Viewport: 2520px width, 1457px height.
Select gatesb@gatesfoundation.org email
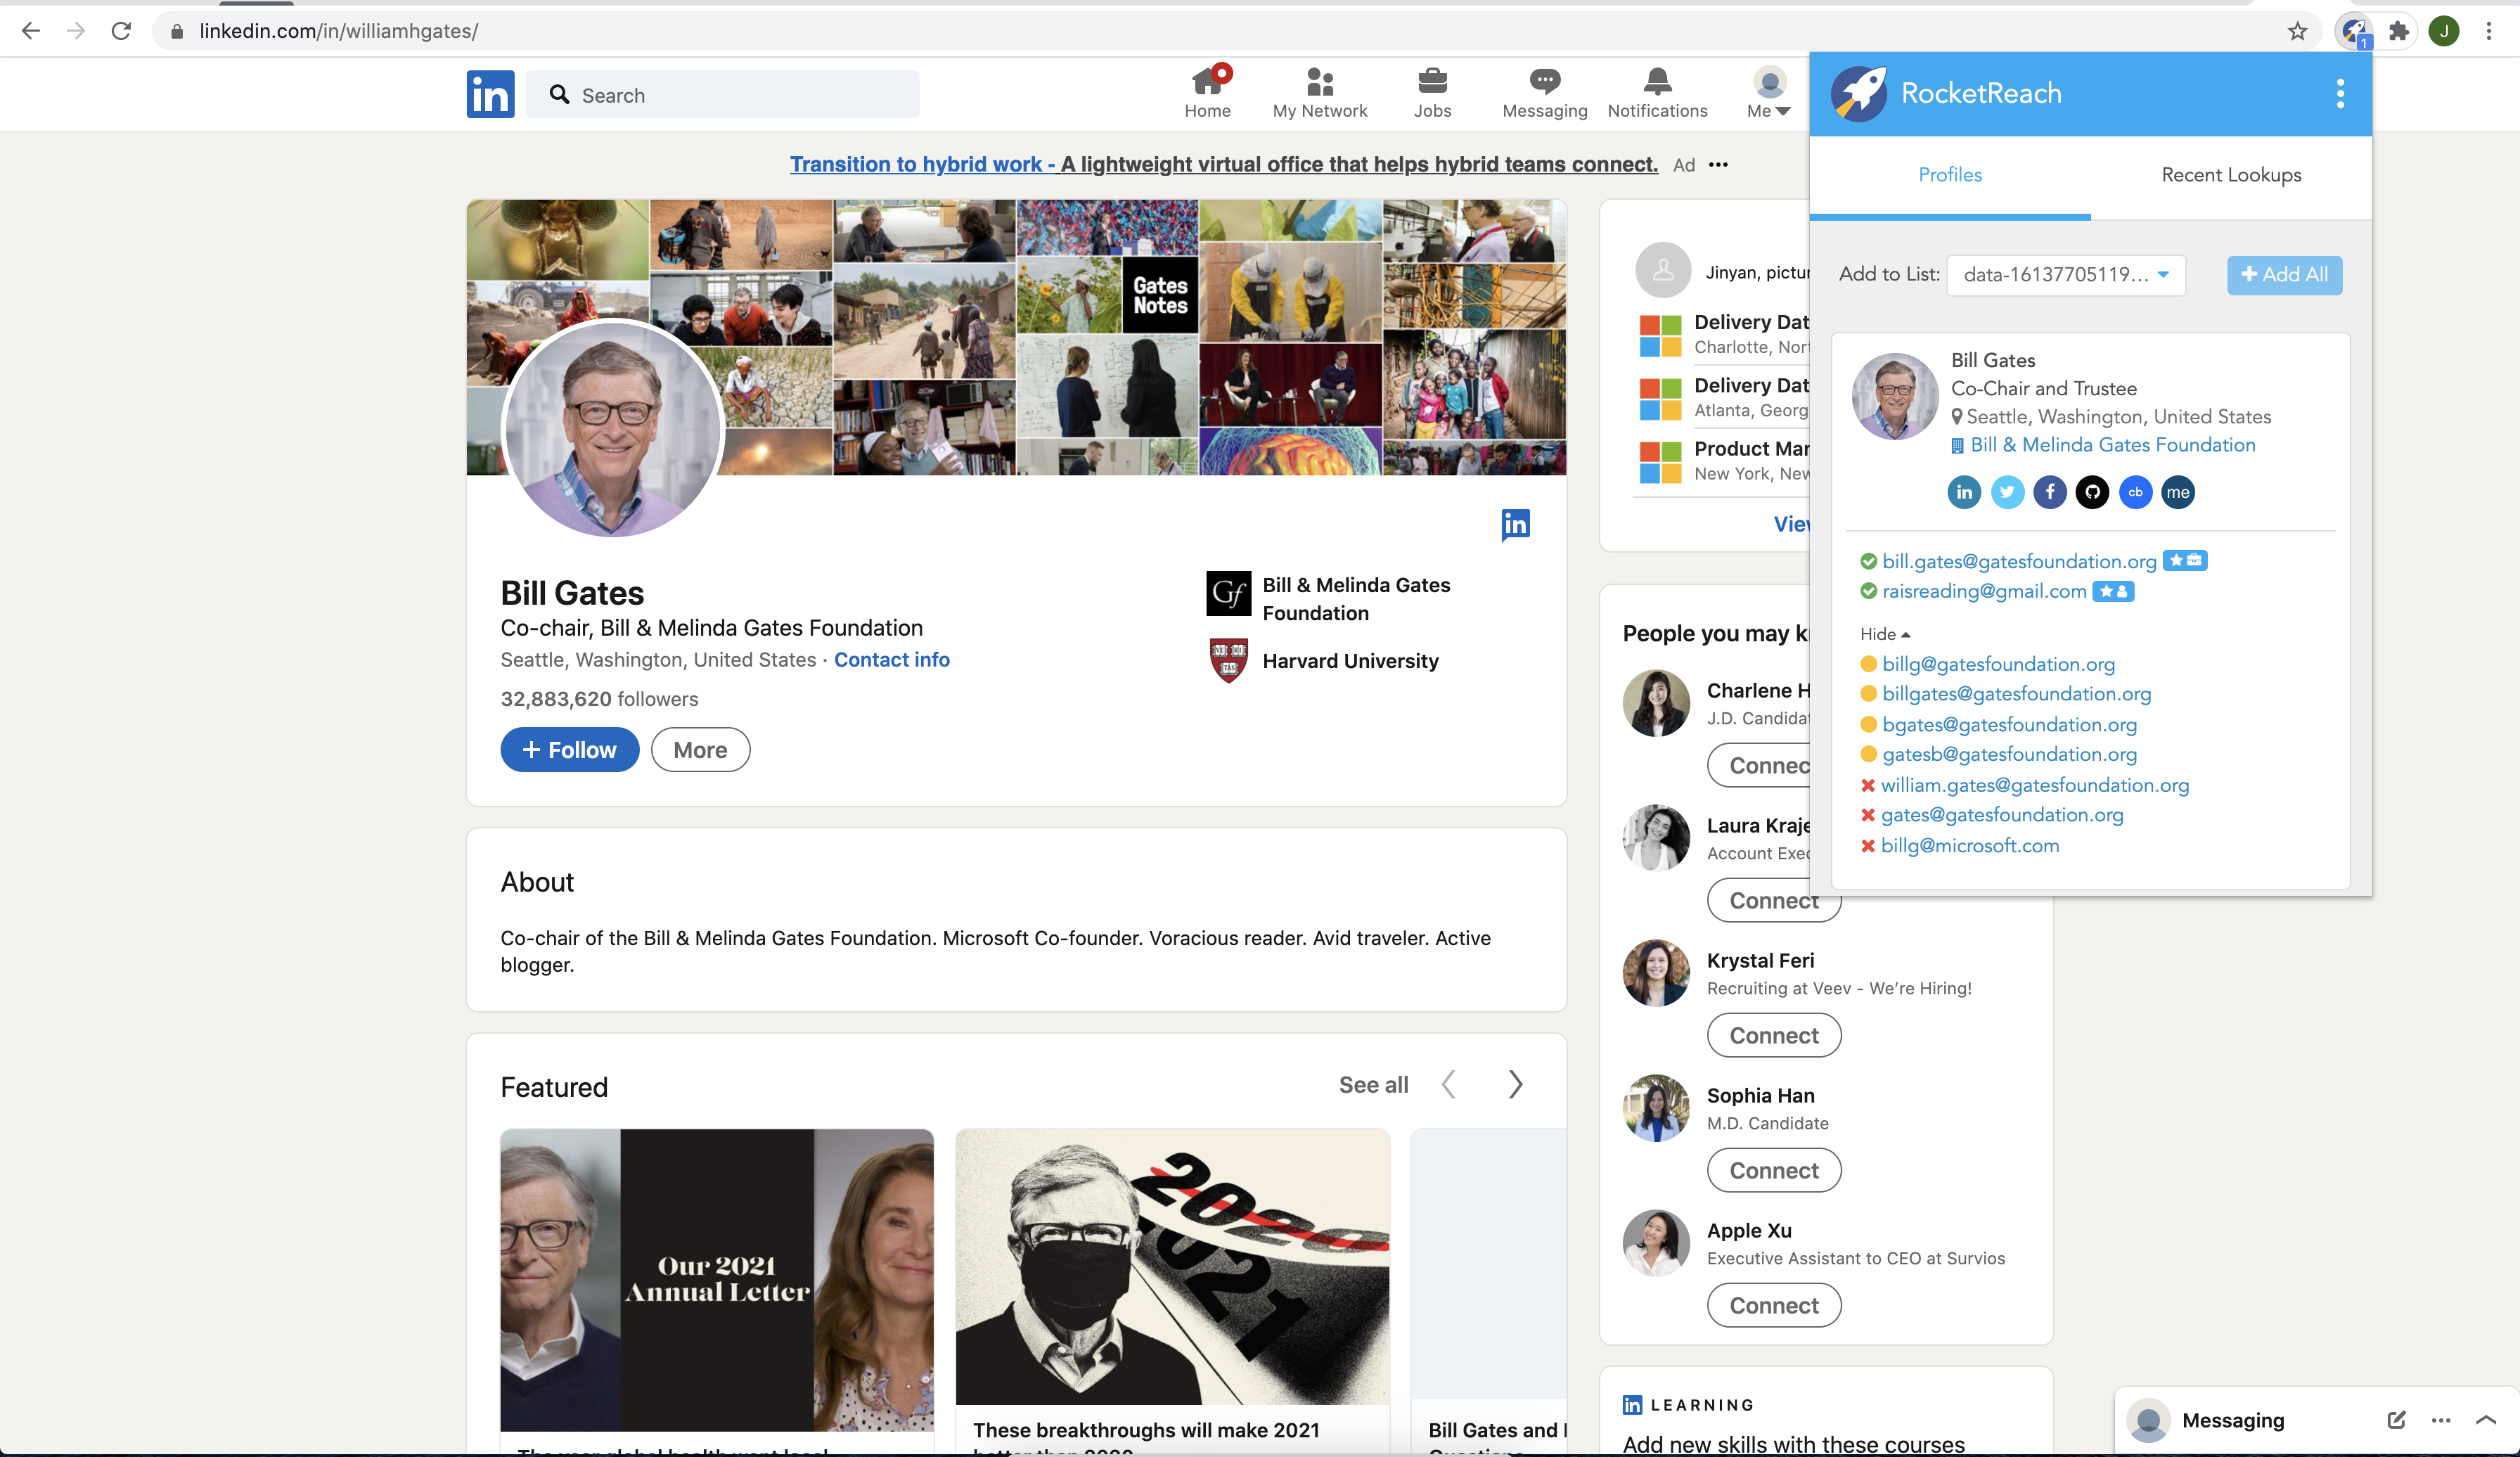click(2009, 754)
